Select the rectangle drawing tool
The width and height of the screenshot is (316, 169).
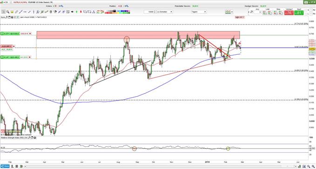(x=89, y=12)
